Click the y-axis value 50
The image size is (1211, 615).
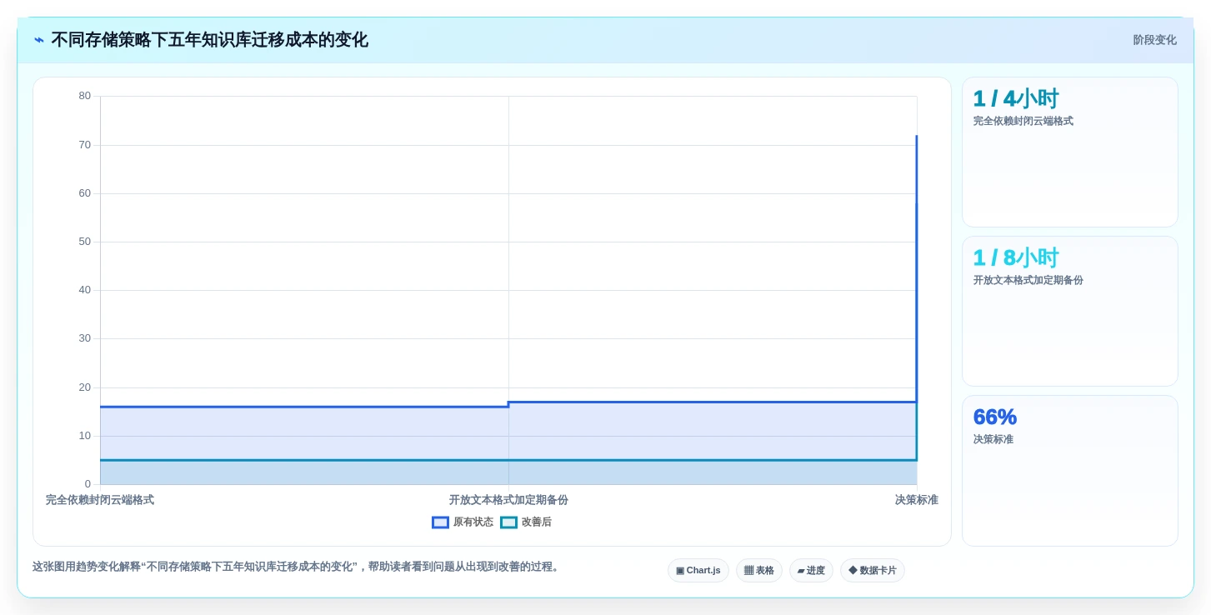tap(85, 242)
